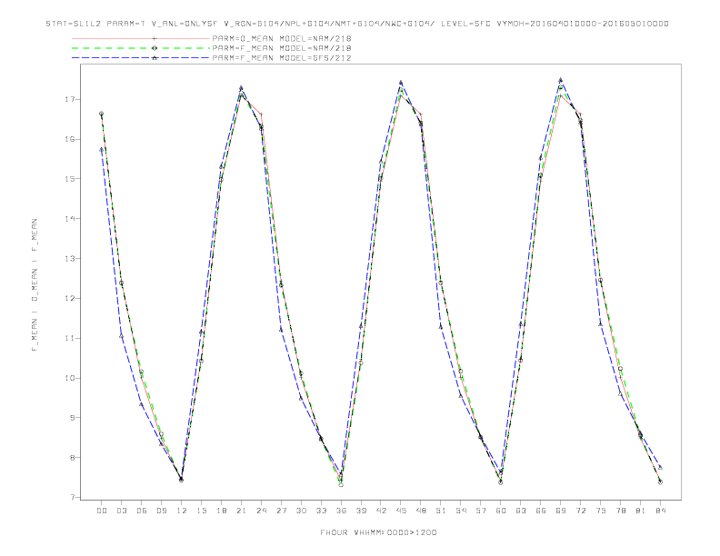Click the green dashed legend line sample
The height and width of the screenshot is (556, 720).
click(141, 48)
